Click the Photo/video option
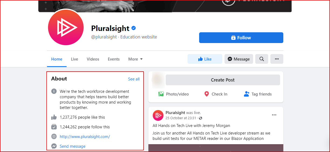 173,94
